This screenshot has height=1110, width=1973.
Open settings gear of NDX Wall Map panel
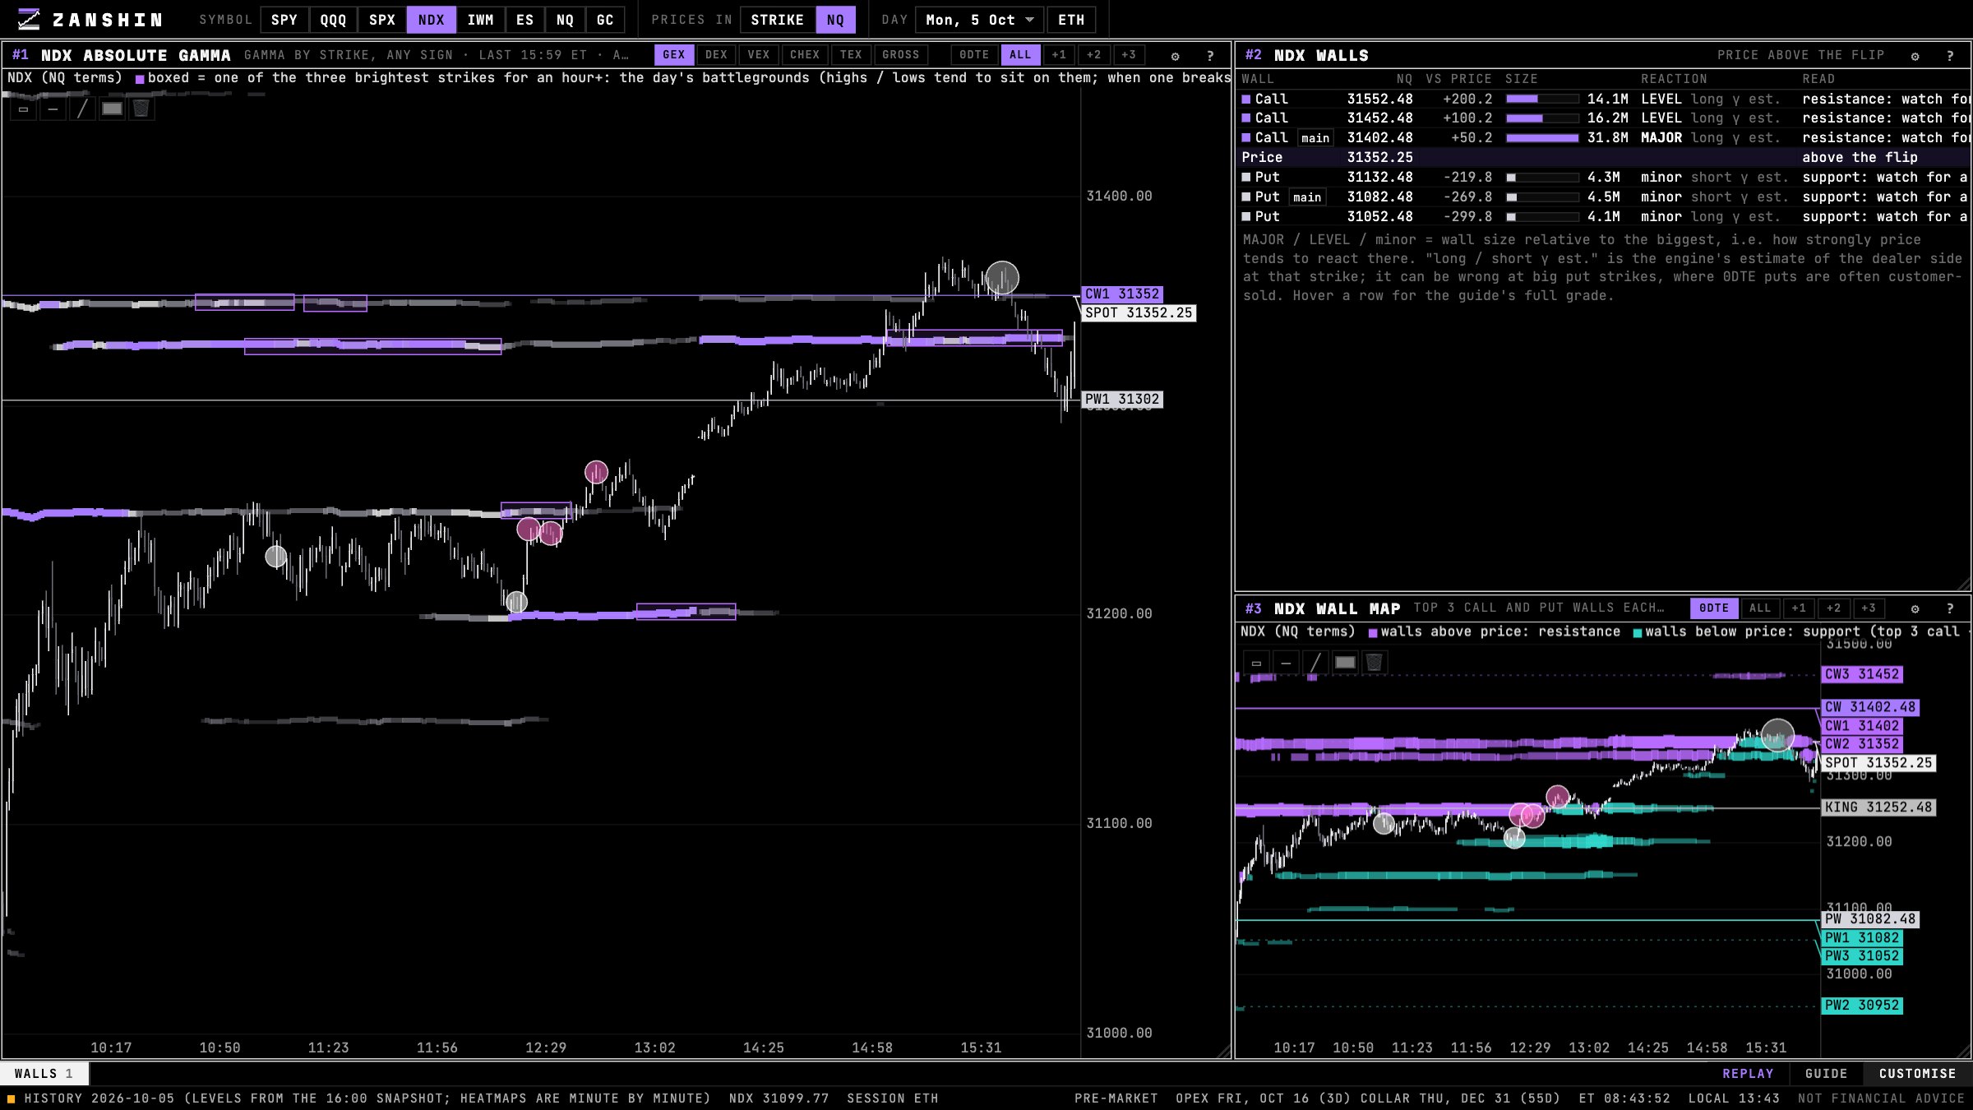tap(1915, 608)
